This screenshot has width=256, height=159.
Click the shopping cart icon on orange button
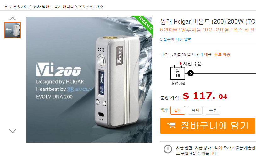point(172,125)
